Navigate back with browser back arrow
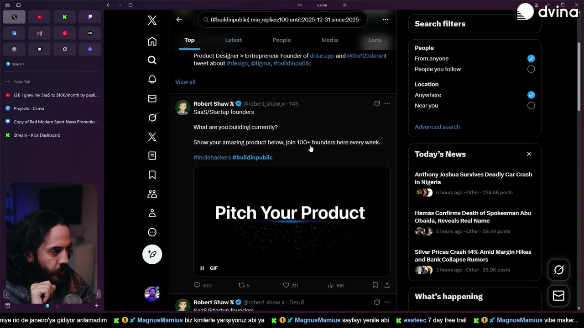 point(108,5)
